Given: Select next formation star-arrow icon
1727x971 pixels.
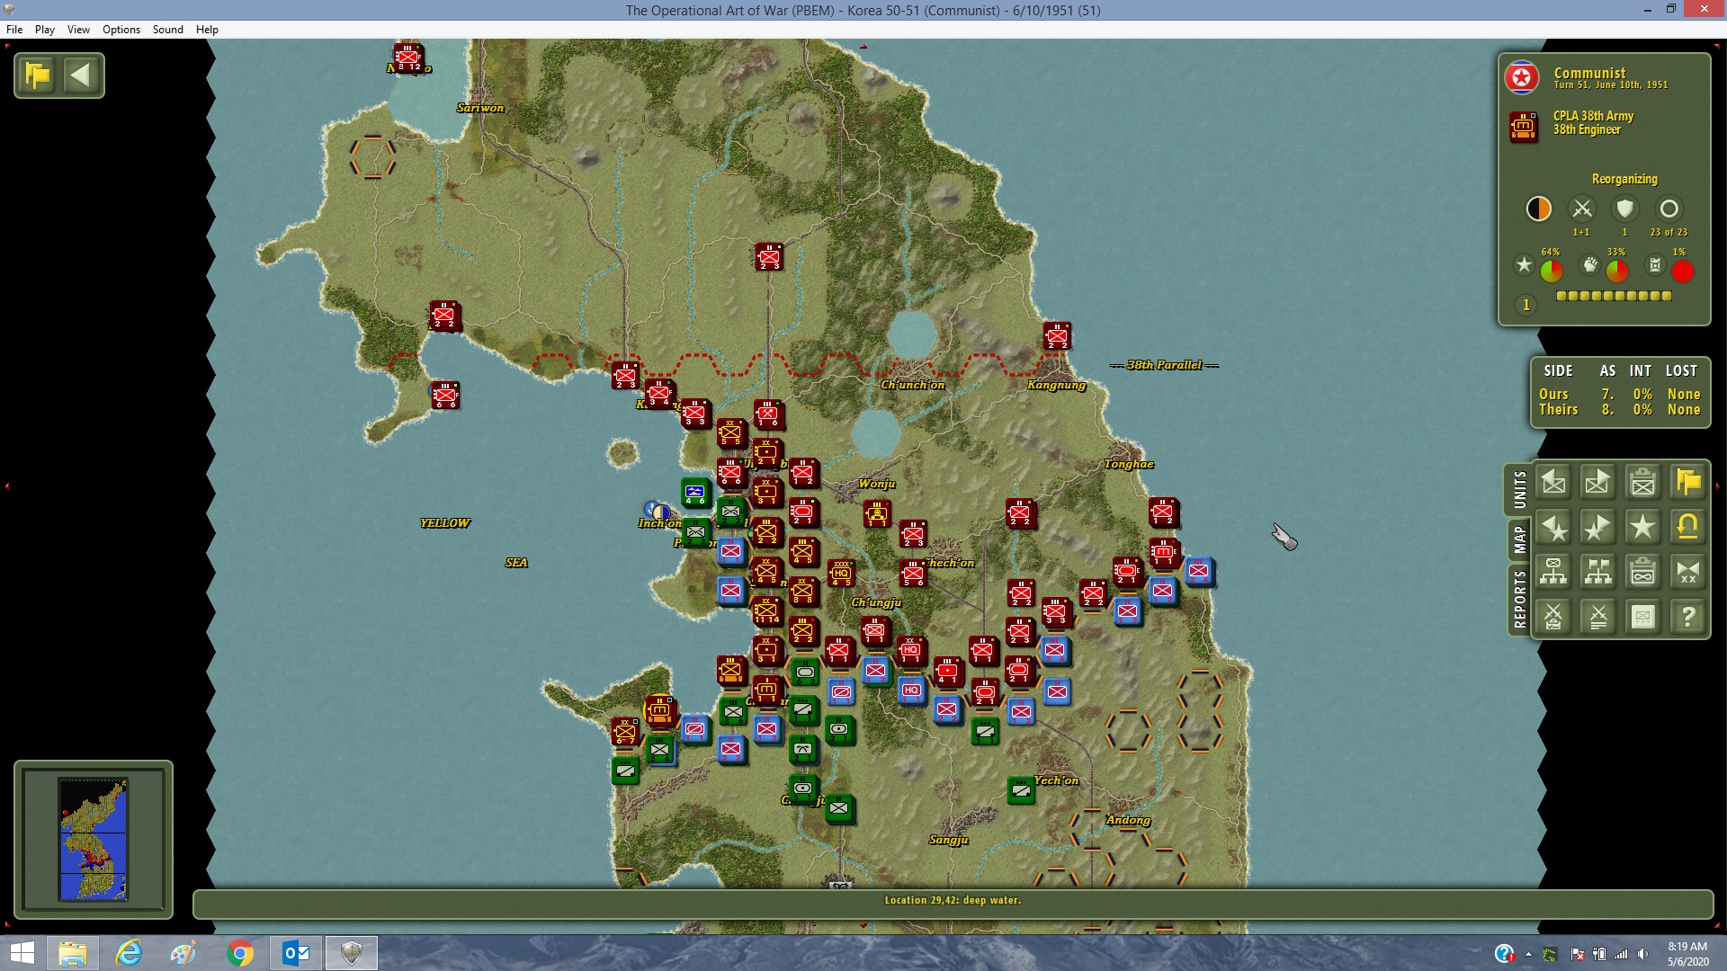Looking at the screenshot, I should click(x=1597, y=528).
